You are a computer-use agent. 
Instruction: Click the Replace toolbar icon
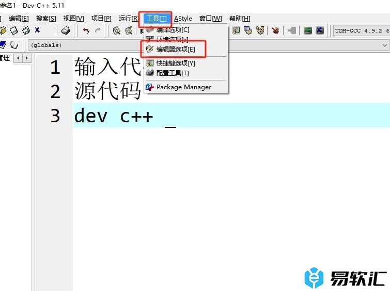click(129, 30)
